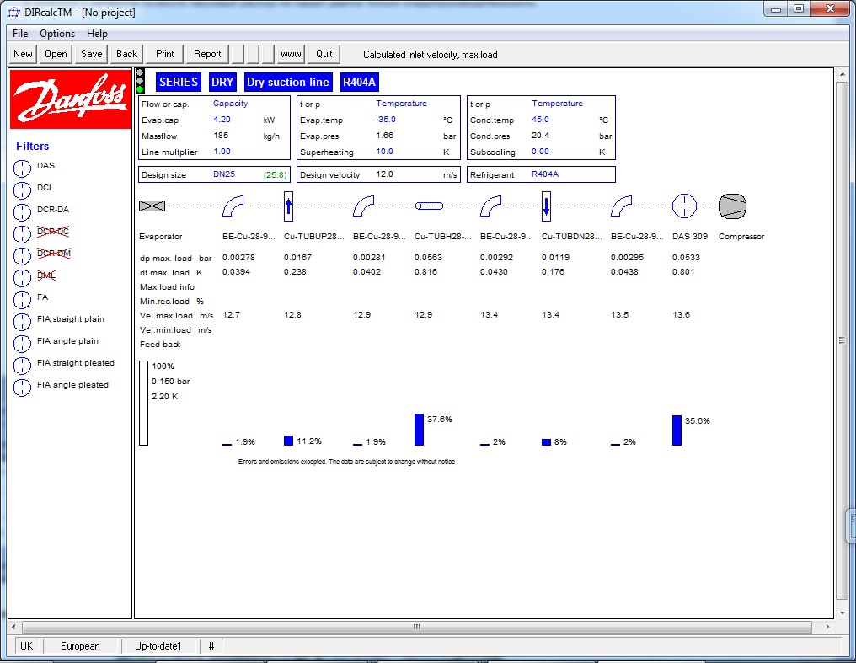Select the DCL filter icon
Viewport: 856px width, 663px height.
pos(23,190)
